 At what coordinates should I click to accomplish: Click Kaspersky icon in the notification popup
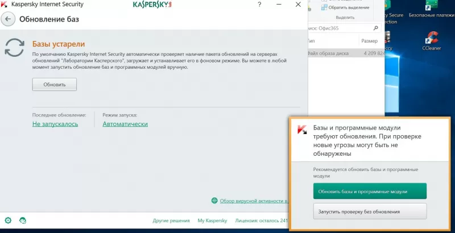coord(302,129)
